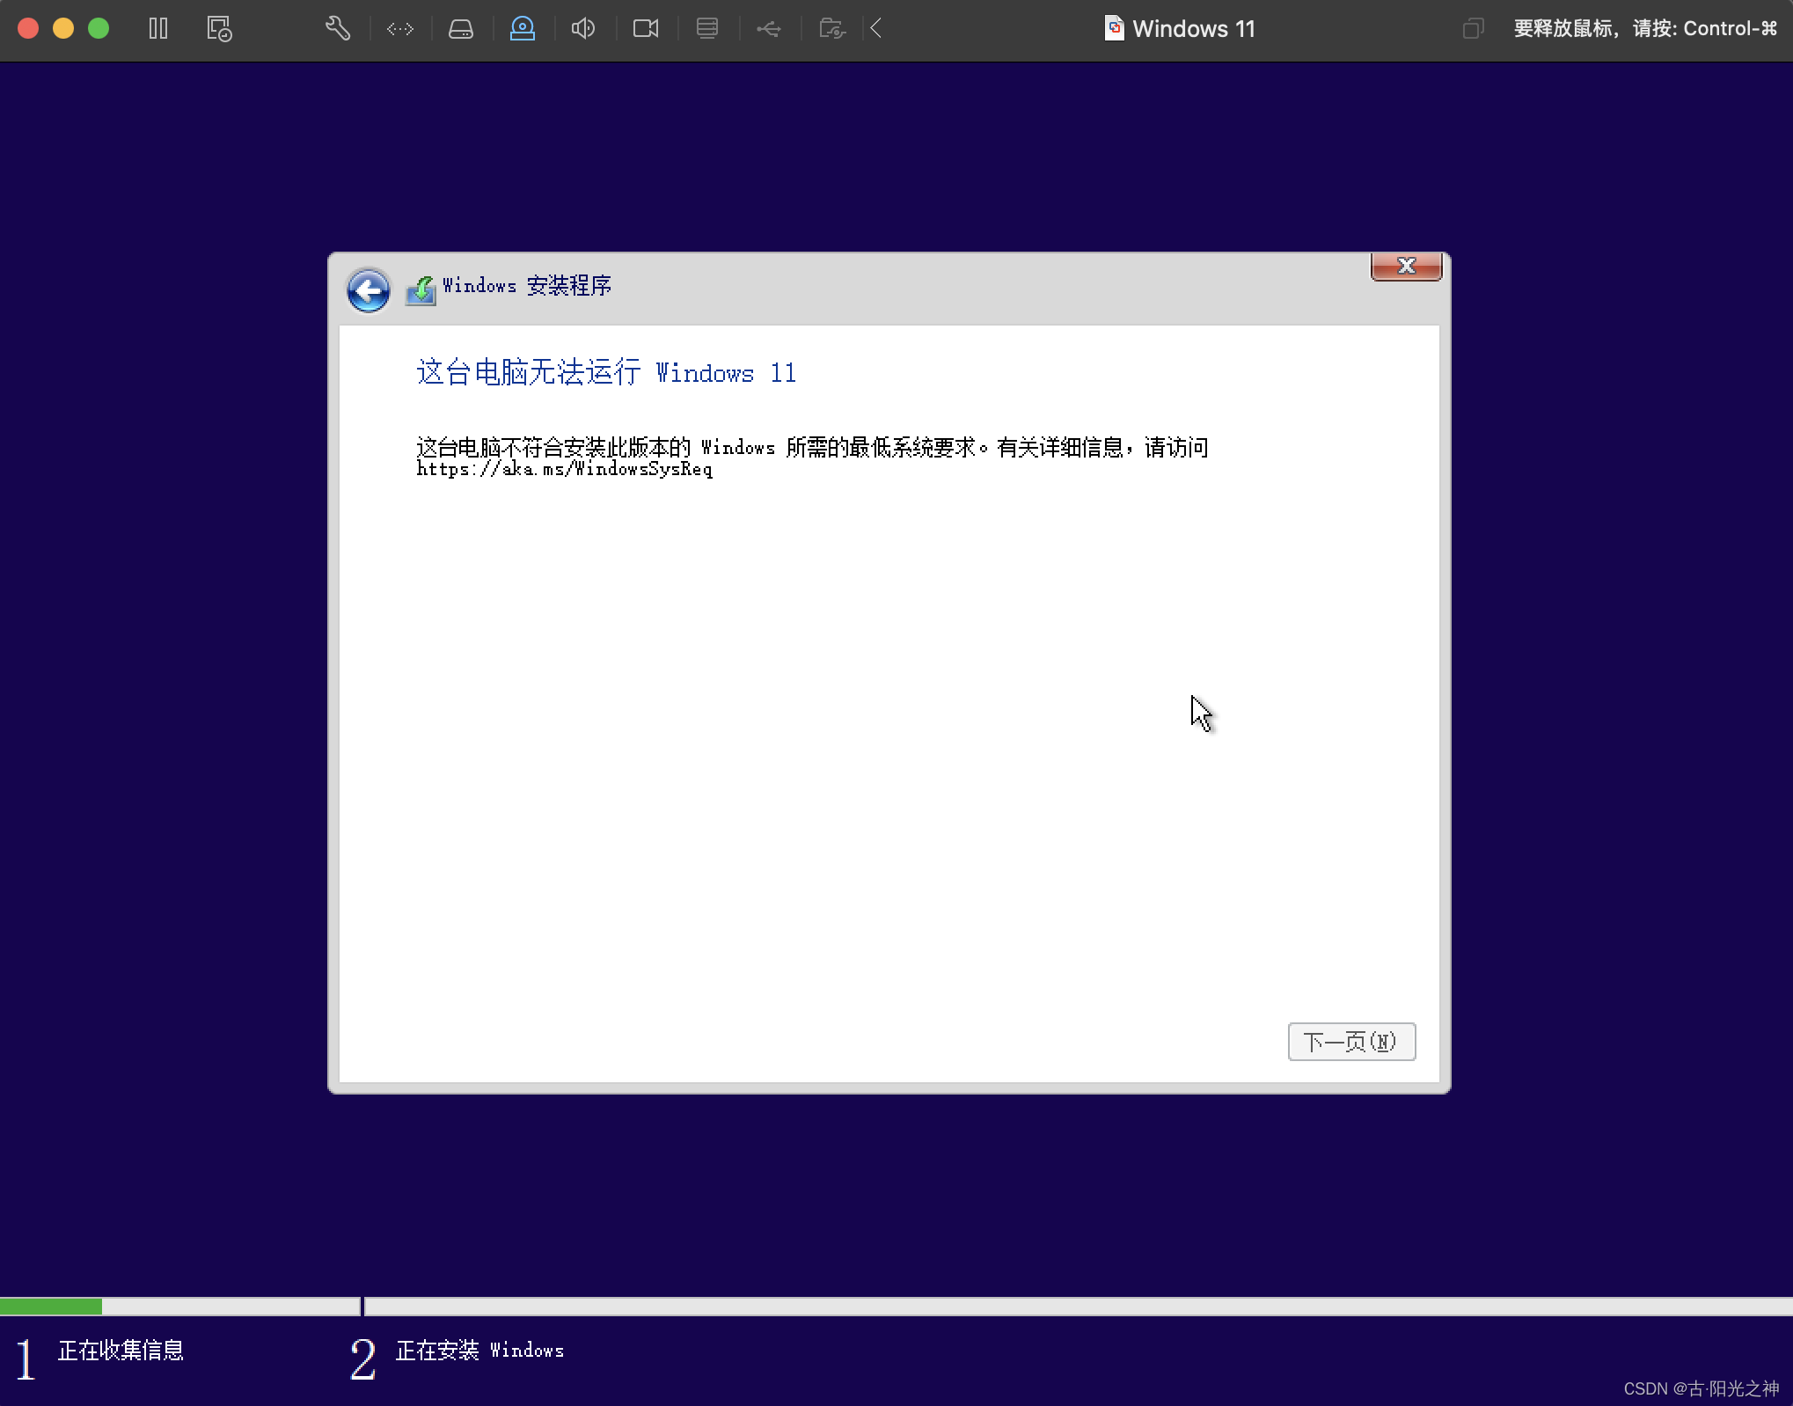Click the green installation progress bar

[51, 1307]
